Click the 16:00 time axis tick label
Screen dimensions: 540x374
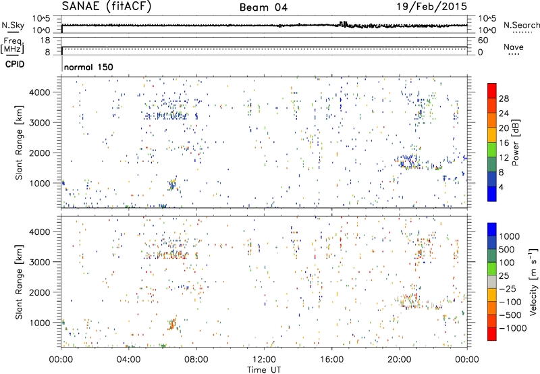[x=331, y=360]
